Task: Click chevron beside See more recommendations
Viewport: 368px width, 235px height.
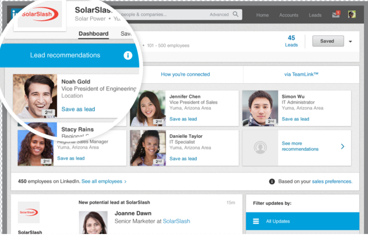Action: (x=342, y=146)
